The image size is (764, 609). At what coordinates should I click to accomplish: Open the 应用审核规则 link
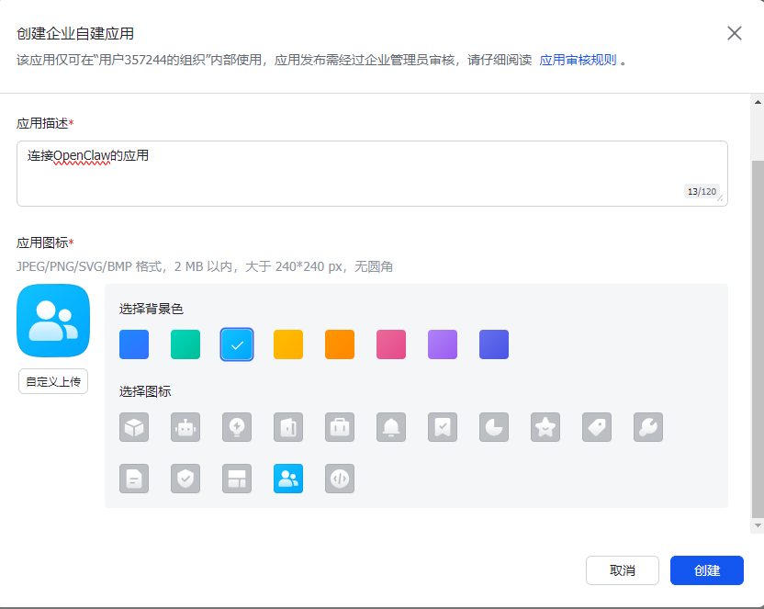click(x=578, y=61)
